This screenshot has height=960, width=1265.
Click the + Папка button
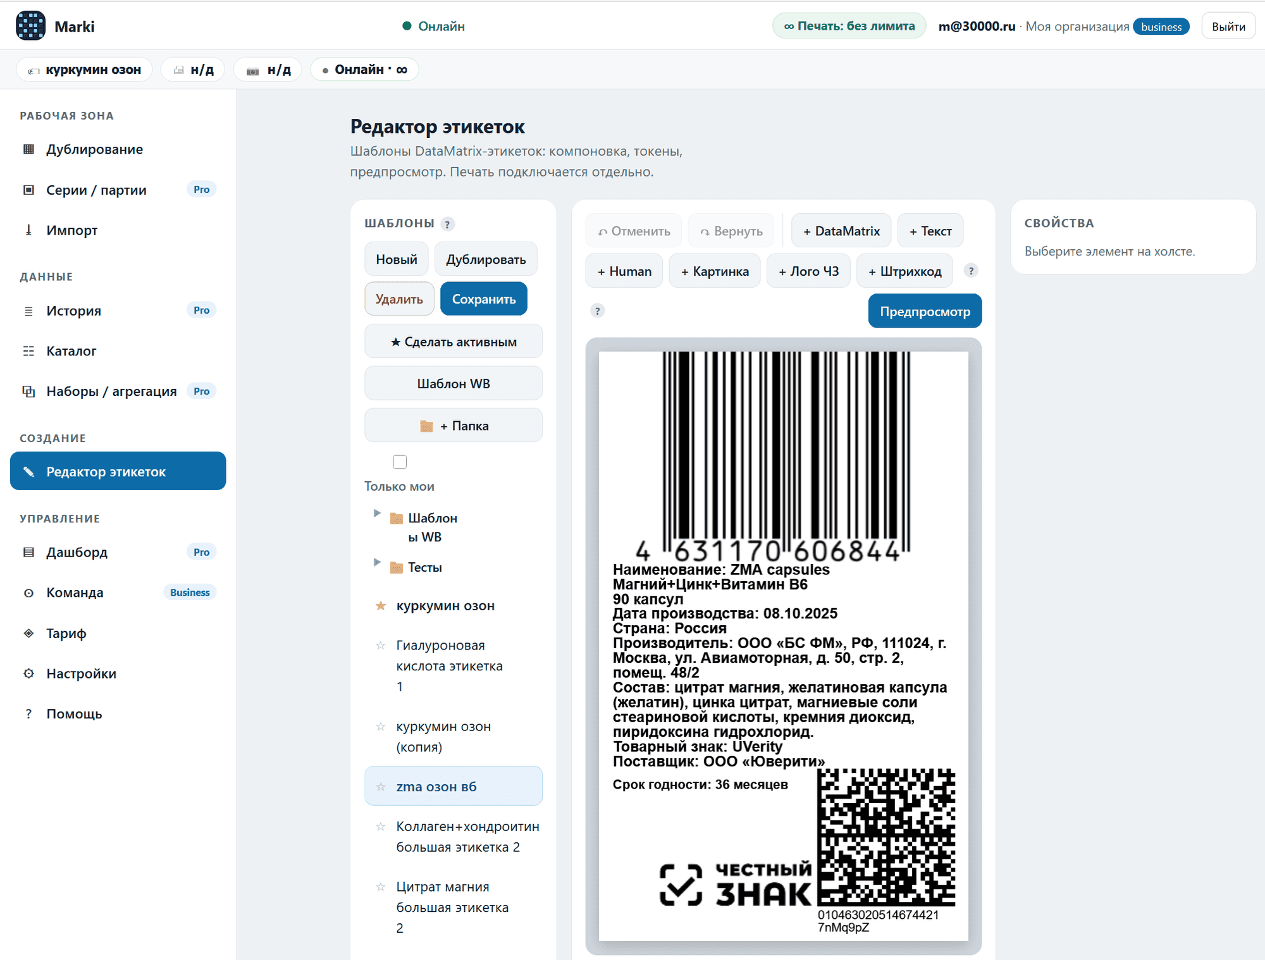point(454,426)
